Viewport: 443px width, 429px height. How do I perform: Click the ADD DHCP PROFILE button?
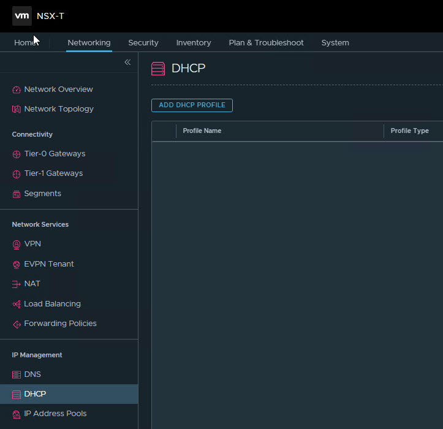(x=192, y=105)
